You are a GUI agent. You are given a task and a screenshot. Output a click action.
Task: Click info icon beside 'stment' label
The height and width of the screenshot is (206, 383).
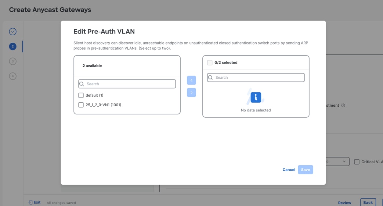[343, 106]
